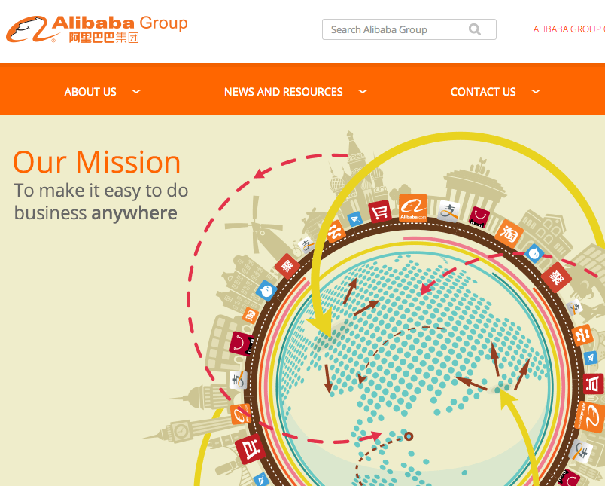This screenshot has width=605, height=486.
Task: Click the blue chat bubble icon on the left of the ring
Action: (x=266, y=291)
